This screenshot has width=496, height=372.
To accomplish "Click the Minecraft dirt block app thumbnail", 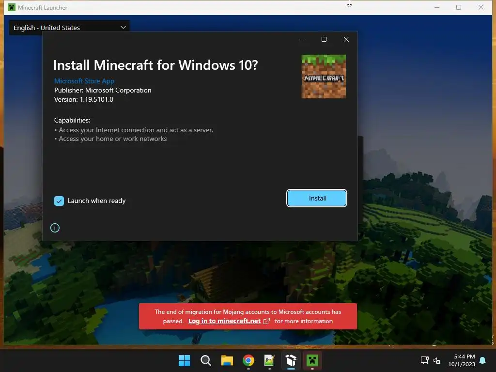I will tap(324, 77).
